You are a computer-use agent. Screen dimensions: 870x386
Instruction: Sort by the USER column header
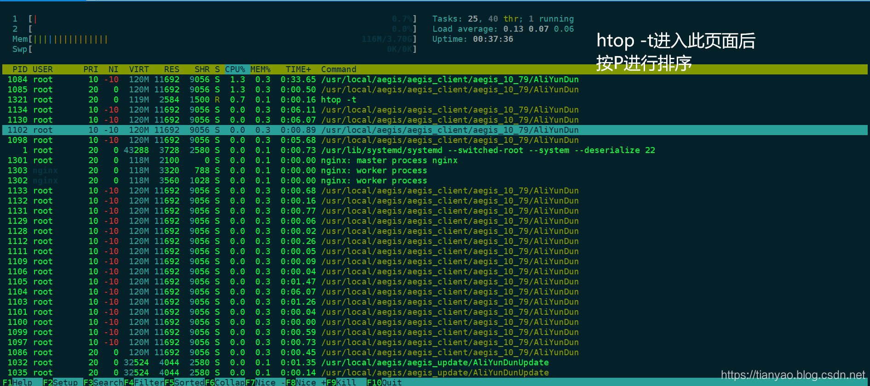coord(43,69)
